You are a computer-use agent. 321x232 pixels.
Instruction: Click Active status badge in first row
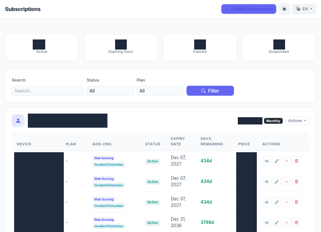click(153, 162)
